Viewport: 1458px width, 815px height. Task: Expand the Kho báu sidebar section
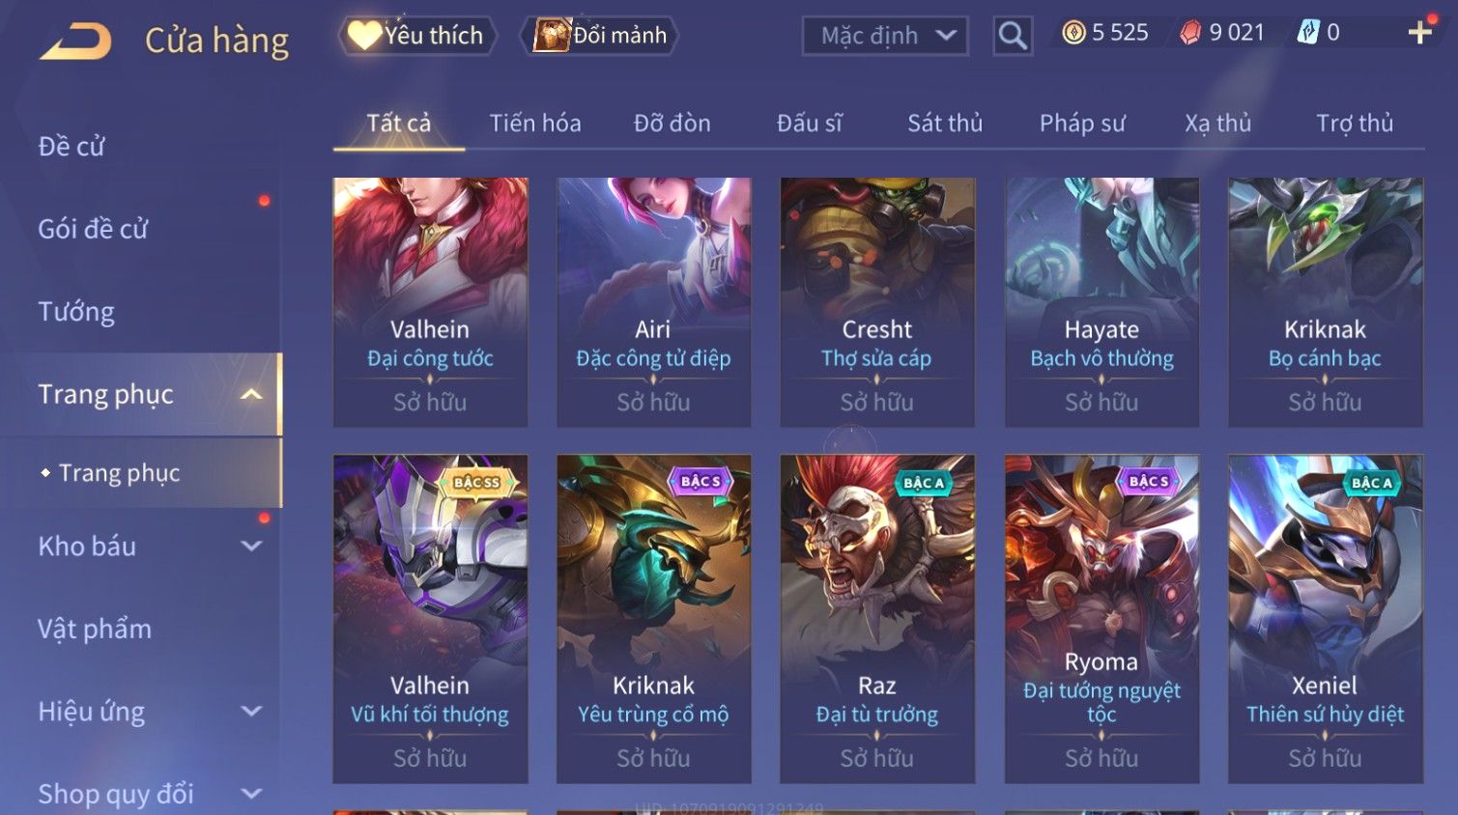(x=251, y=547)
